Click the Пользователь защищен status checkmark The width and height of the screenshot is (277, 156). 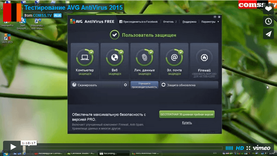point(114,35)
